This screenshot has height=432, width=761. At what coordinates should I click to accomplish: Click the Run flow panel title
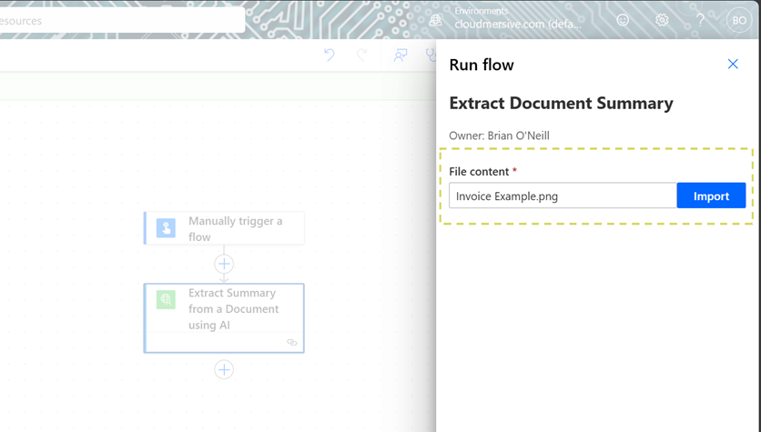pyautogui.click(x=482, y=65)
